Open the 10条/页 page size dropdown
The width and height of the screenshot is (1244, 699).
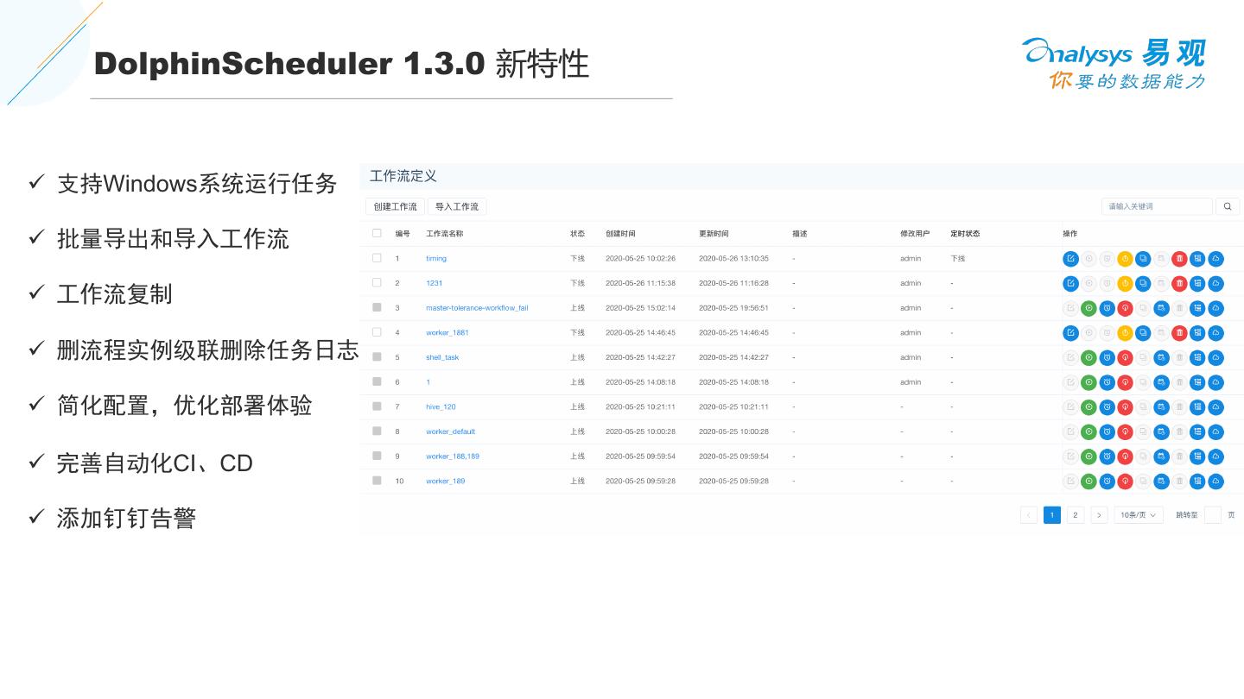[1139, 514]
